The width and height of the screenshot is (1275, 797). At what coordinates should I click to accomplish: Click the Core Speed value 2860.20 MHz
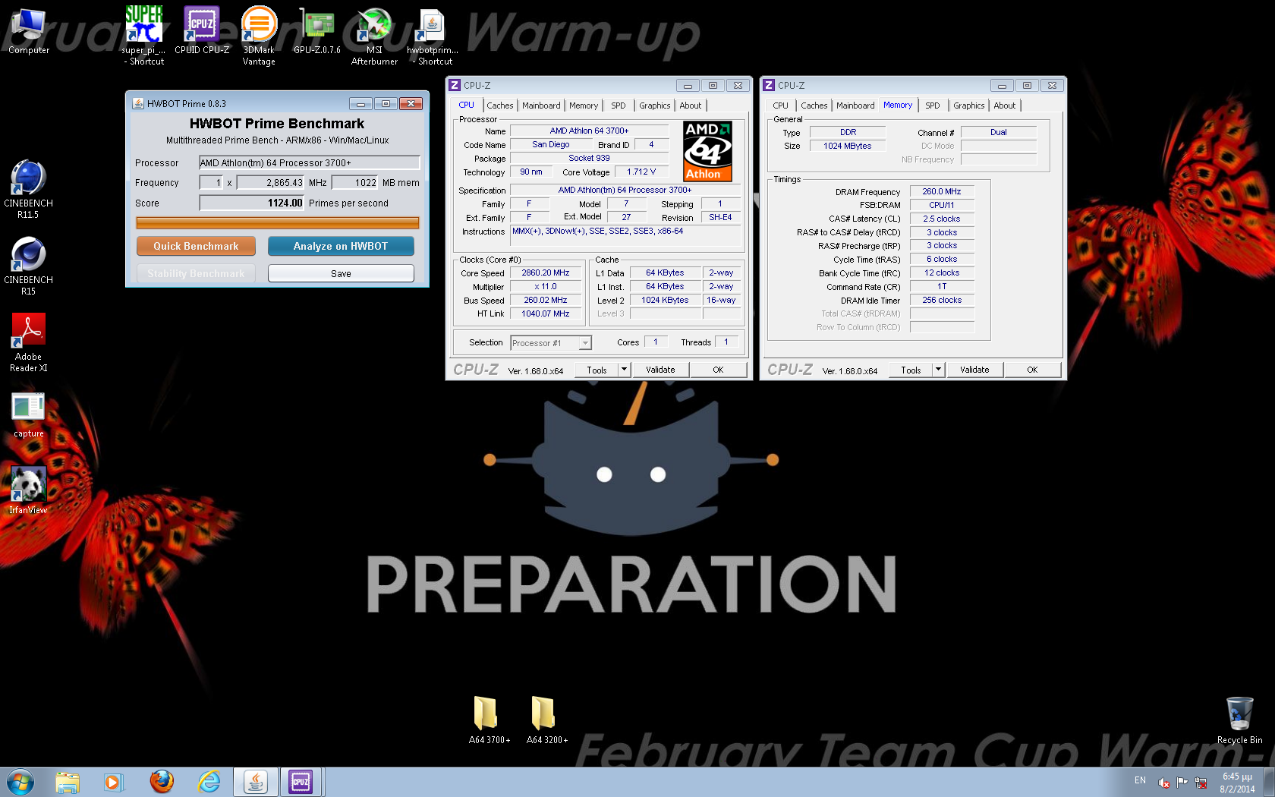tap(545, 272)
